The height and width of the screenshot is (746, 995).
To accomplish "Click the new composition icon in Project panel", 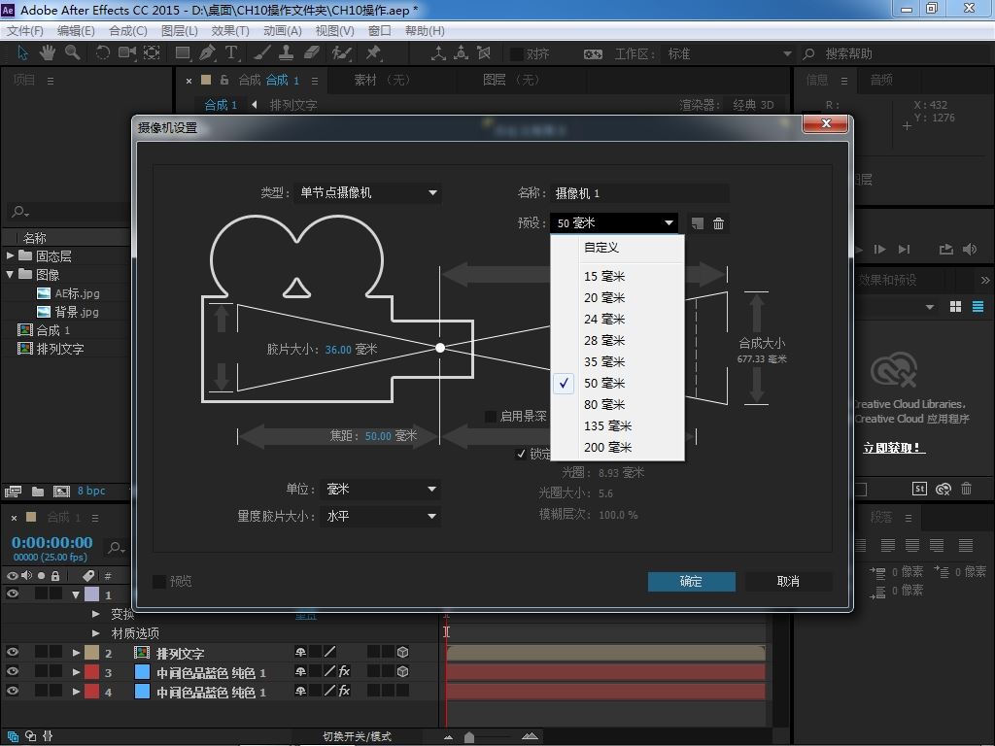I will point(61,491).
